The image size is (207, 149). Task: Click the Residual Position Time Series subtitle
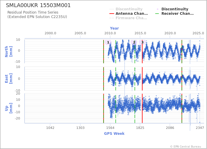tap(33, 12)
